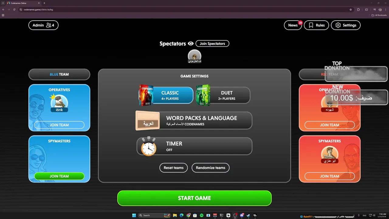Open a new browser tab
The height and width of the screenshot is (219, 389).
[44, 3]
